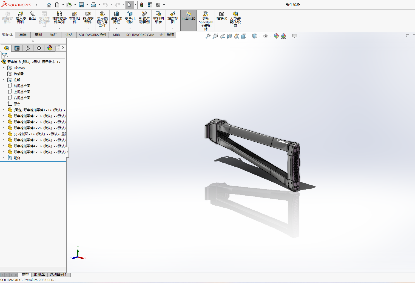Open the DisplayManager color ball tab
The width and height of the screenshot is (415, 283).
[x=50, y=48]
